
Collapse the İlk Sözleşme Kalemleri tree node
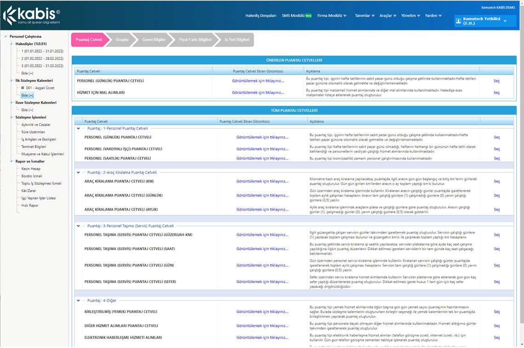tap(11, 80)
